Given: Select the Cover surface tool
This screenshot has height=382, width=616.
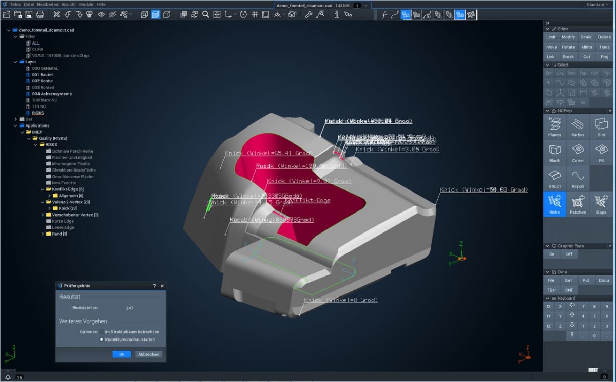Looking at the screenshot, I should (578, 152).
